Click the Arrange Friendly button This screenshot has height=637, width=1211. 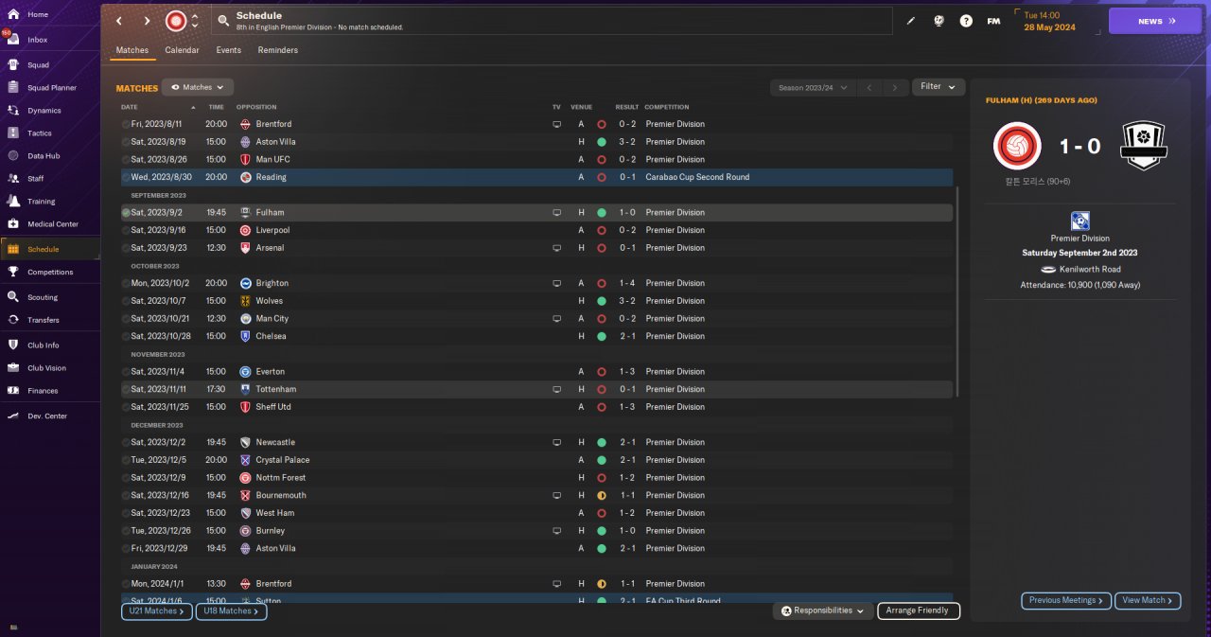click(919, 610)
